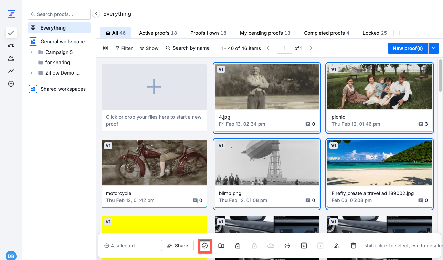Viewport: 443px width, 260px height.
Task: Open the integrations plug icon in sidebar
Action: (11, 46)
